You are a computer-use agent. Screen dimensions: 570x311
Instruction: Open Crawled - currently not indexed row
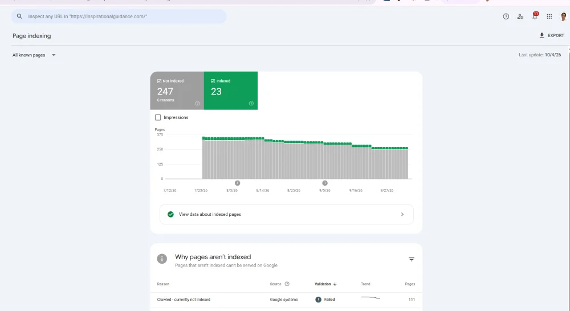coord(286,300)
